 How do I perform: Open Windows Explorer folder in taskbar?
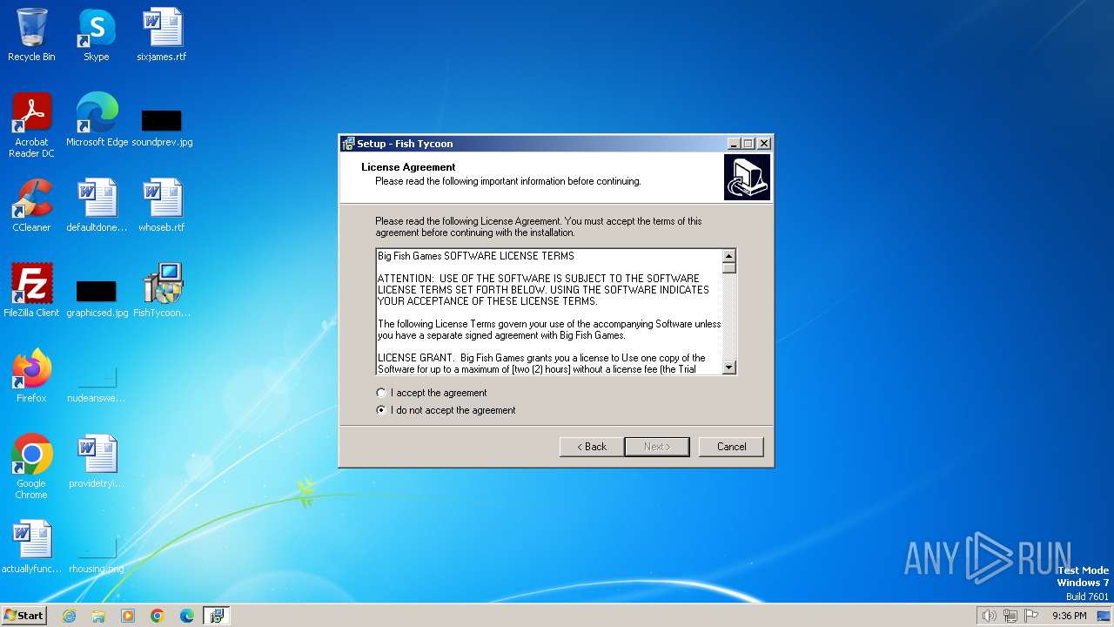coord(98,616)
